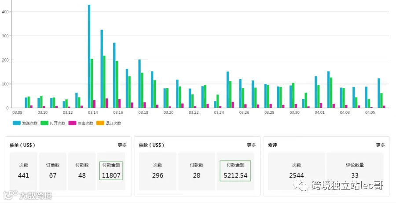Image resolution: width=396 pixels, height=203 pixels.
Task: Click the 03.14 x-axis date label
Action: [93, 112]
